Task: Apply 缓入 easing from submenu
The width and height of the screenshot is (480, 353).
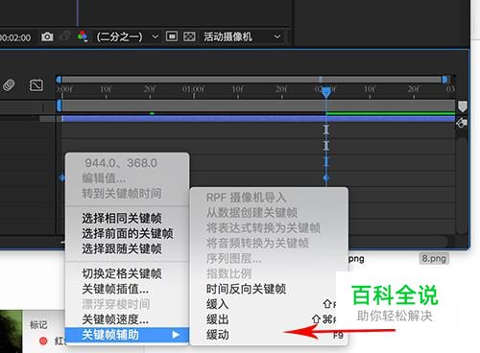Action: 217,304
